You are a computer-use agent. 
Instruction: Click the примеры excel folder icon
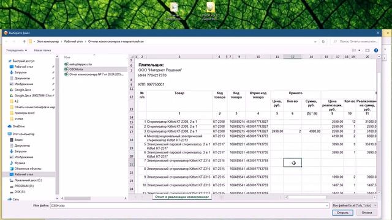click(x=12, y=112)
